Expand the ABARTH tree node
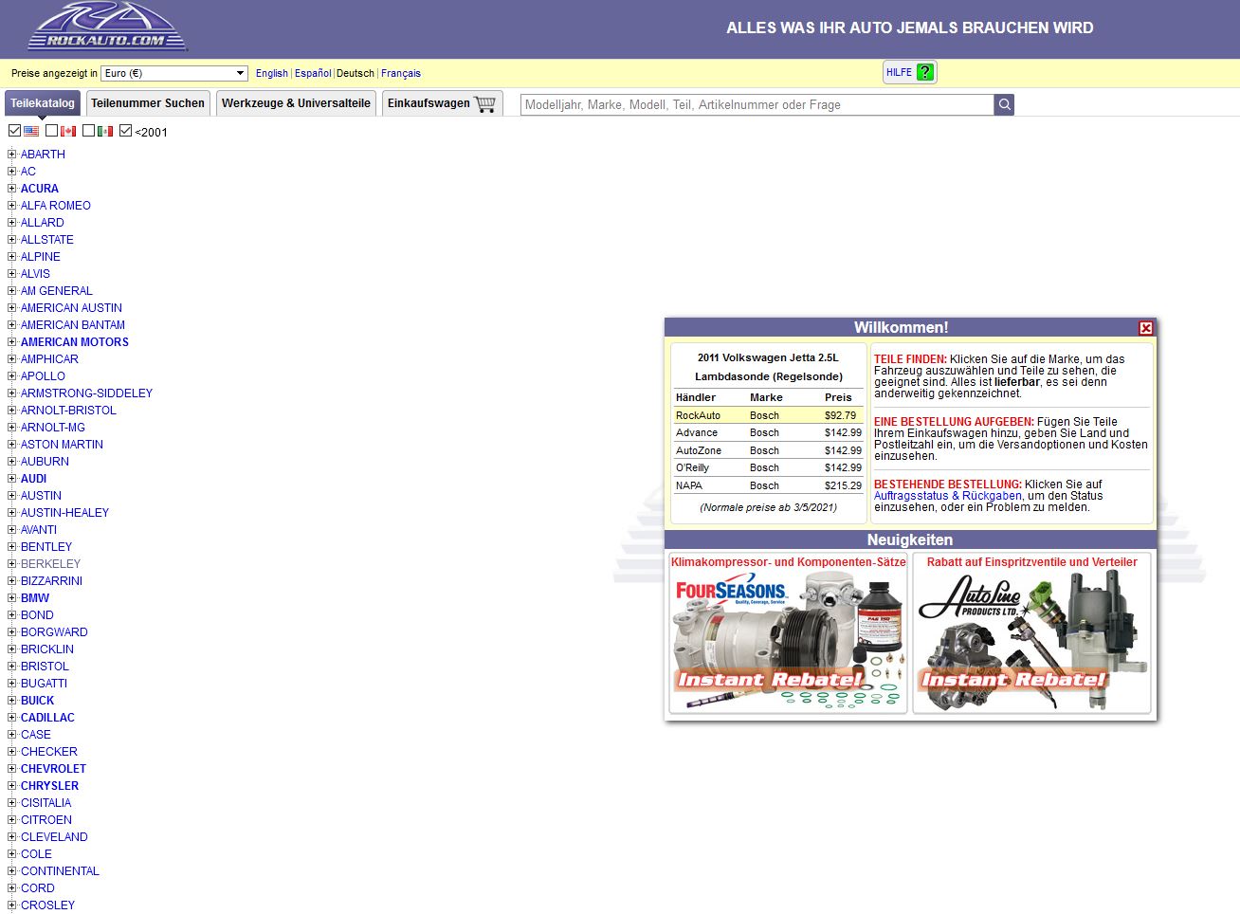Image resolution: width=1240 pixels, height=914 pixels. pos(12,154)
